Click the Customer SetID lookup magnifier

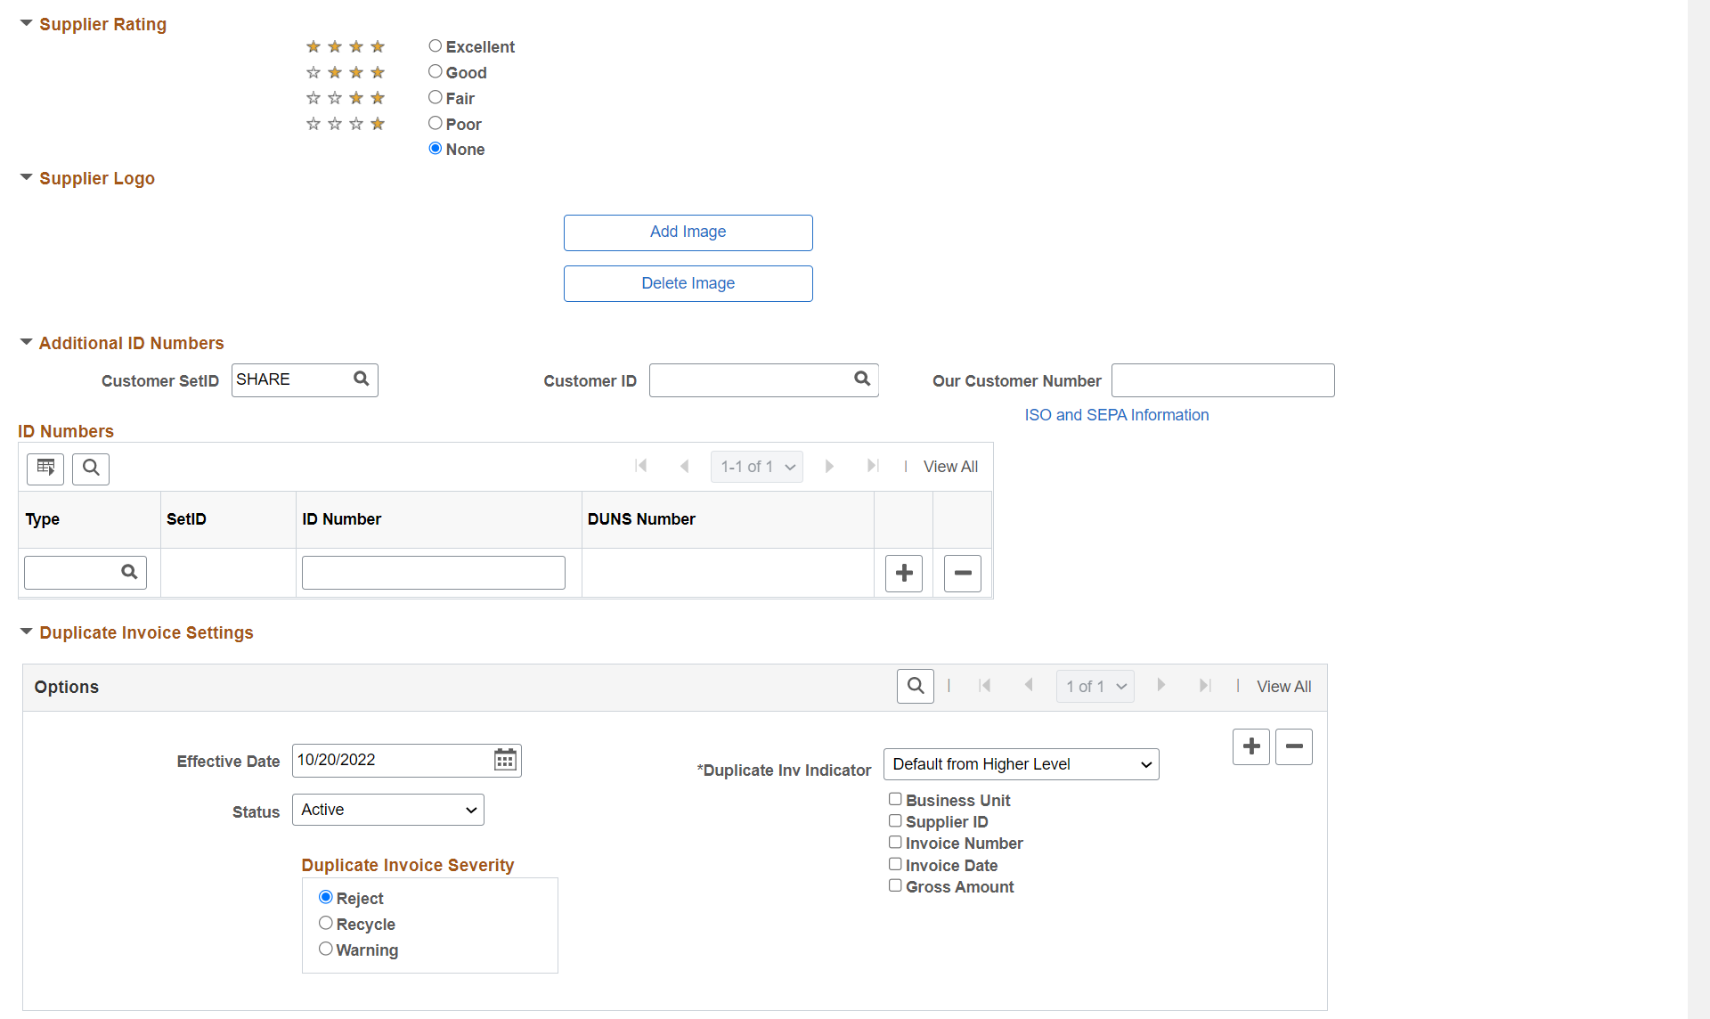tap(361, 379)
